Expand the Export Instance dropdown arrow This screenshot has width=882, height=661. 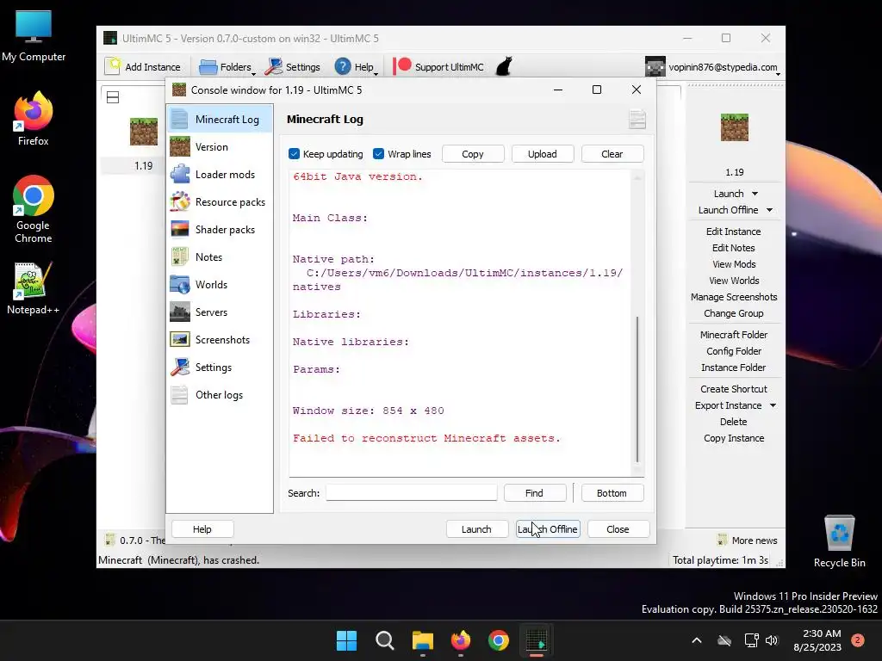[x=773, y=405]
